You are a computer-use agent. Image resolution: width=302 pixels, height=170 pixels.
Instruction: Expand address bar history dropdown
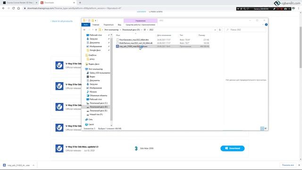click(215, 30)
